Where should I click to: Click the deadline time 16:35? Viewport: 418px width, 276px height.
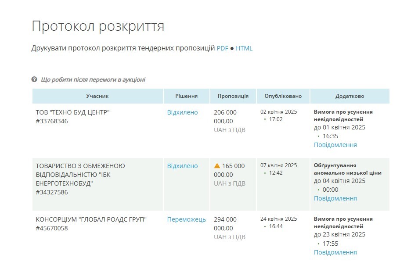click(x=330, y=136)
